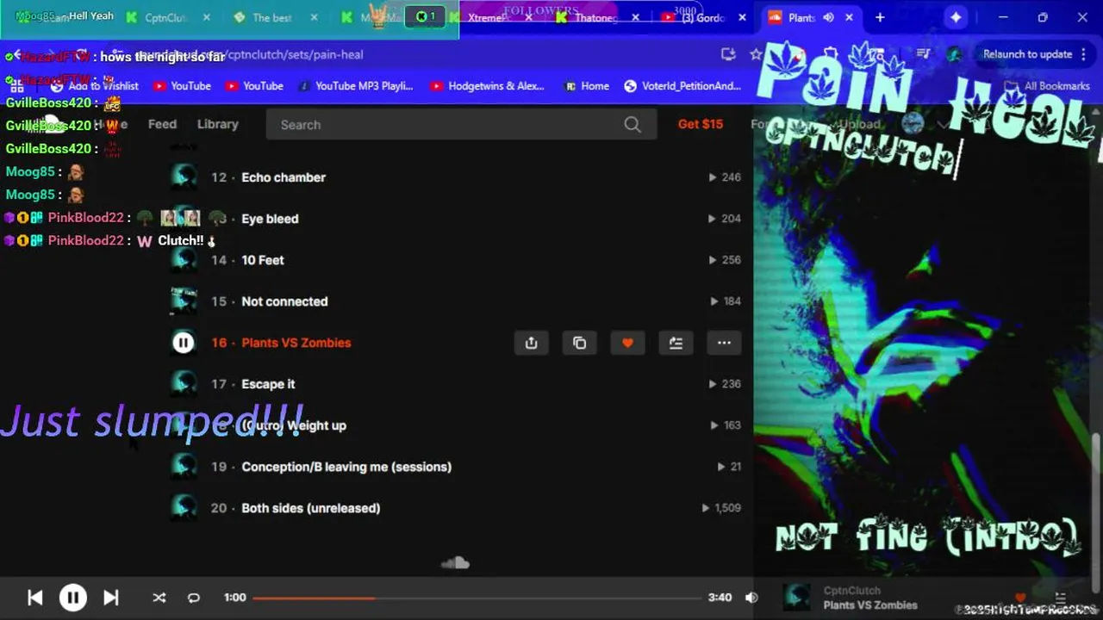The width and height of the screenshot is (1103, 620).
Task: Switch to the Thatoneg browser tab
Action: pos(595,17)
